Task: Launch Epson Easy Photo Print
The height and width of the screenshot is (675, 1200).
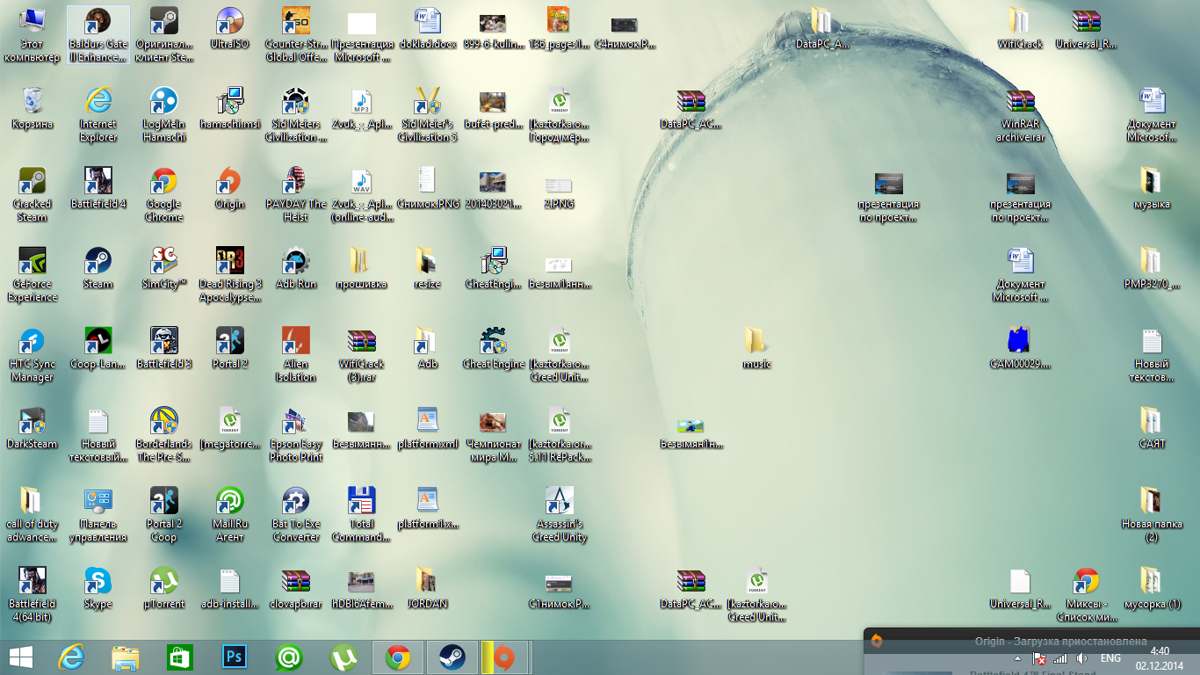Action: [296, 434]
